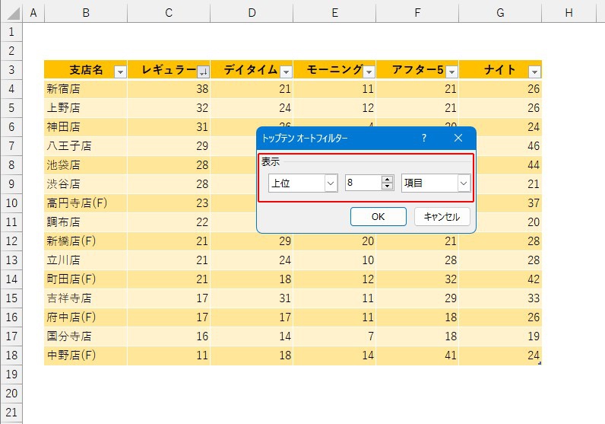Screen dimensions: 605x424
Task: Open filter dropdown on 支店名 header
Action: click(119, 72)
